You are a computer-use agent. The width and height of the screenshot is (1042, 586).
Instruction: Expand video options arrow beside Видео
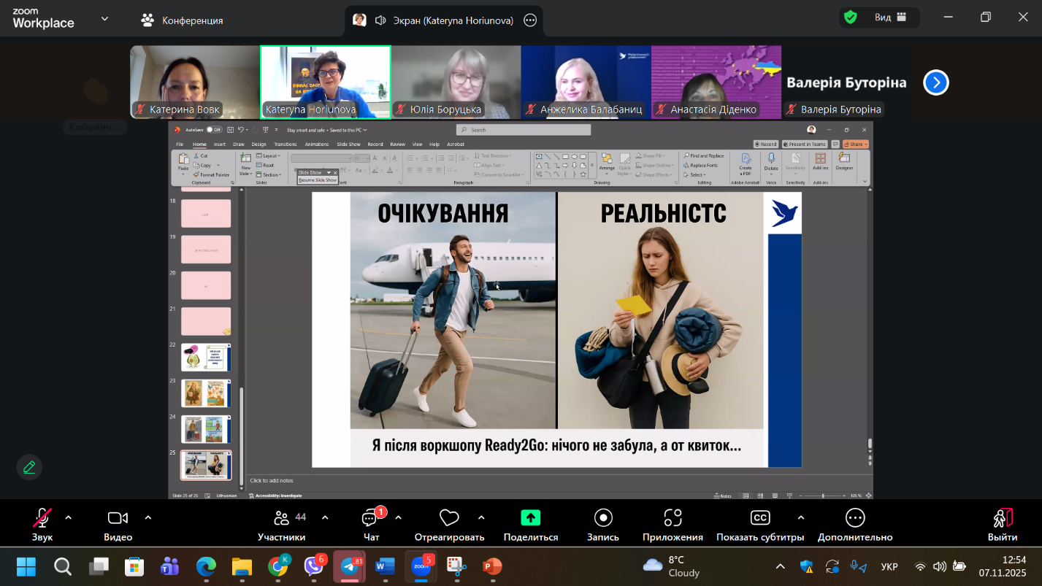coord(148,517)
